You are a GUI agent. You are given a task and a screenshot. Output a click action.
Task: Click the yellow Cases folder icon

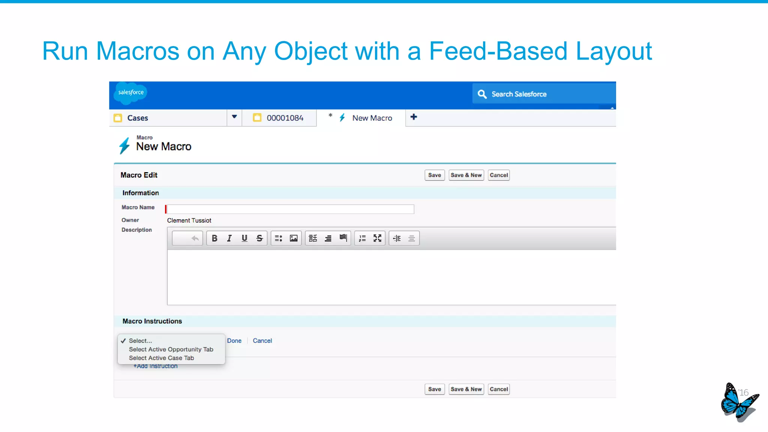click(118, 118)
